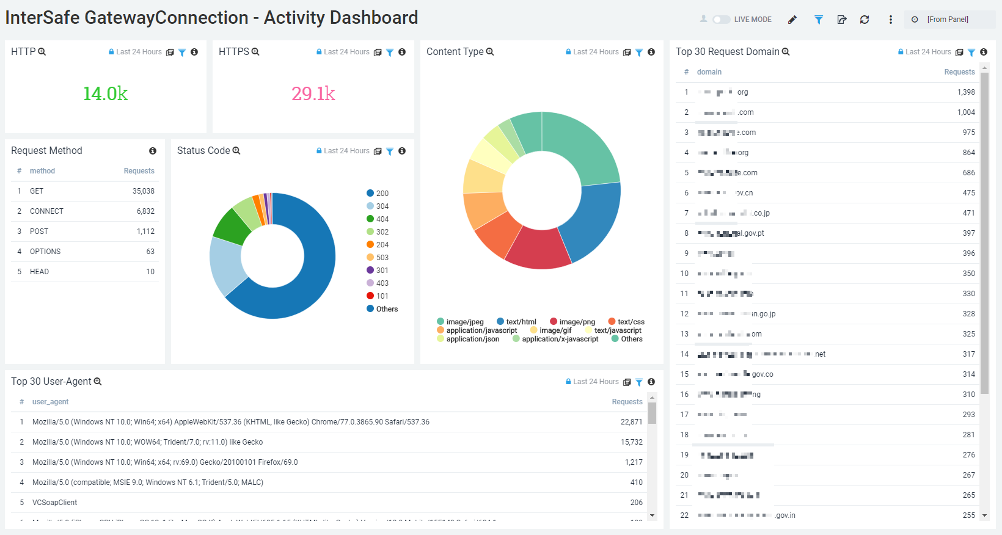
Task: Toggle the 302 legend entry in Status Code
Action: (x=378, y=232)
